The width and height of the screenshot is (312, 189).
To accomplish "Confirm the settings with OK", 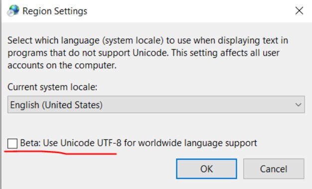I will click(x=206, y=169).
